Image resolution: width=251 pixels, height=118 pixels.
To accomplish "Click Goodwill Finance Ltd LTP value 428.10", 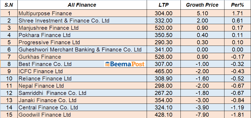I will 163,115.
